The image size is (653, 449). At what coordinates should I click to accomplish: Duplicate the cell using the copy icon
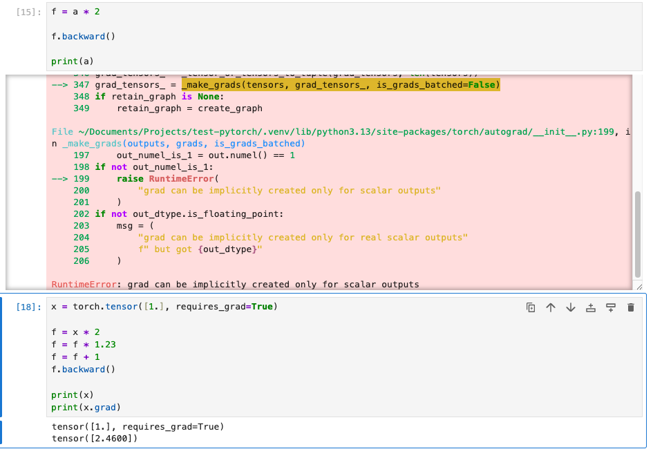click(x=531, y=307)
